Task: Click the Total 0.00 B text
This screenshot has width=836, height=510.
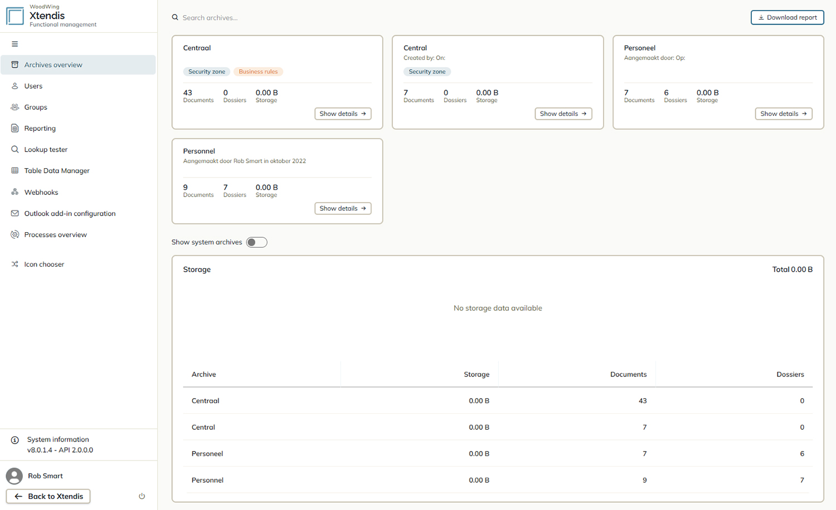Action: point(792,269)
